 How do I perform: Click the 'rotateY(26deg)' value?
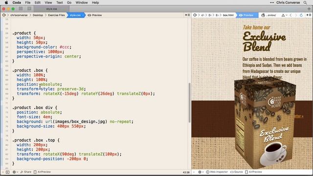[98, 93]
